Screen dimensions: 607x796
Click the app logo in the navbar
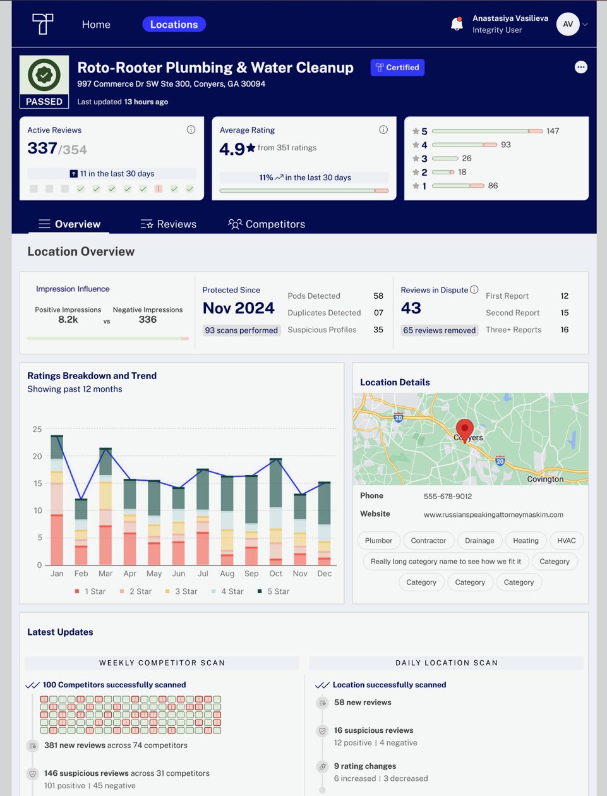coord(43,24)
